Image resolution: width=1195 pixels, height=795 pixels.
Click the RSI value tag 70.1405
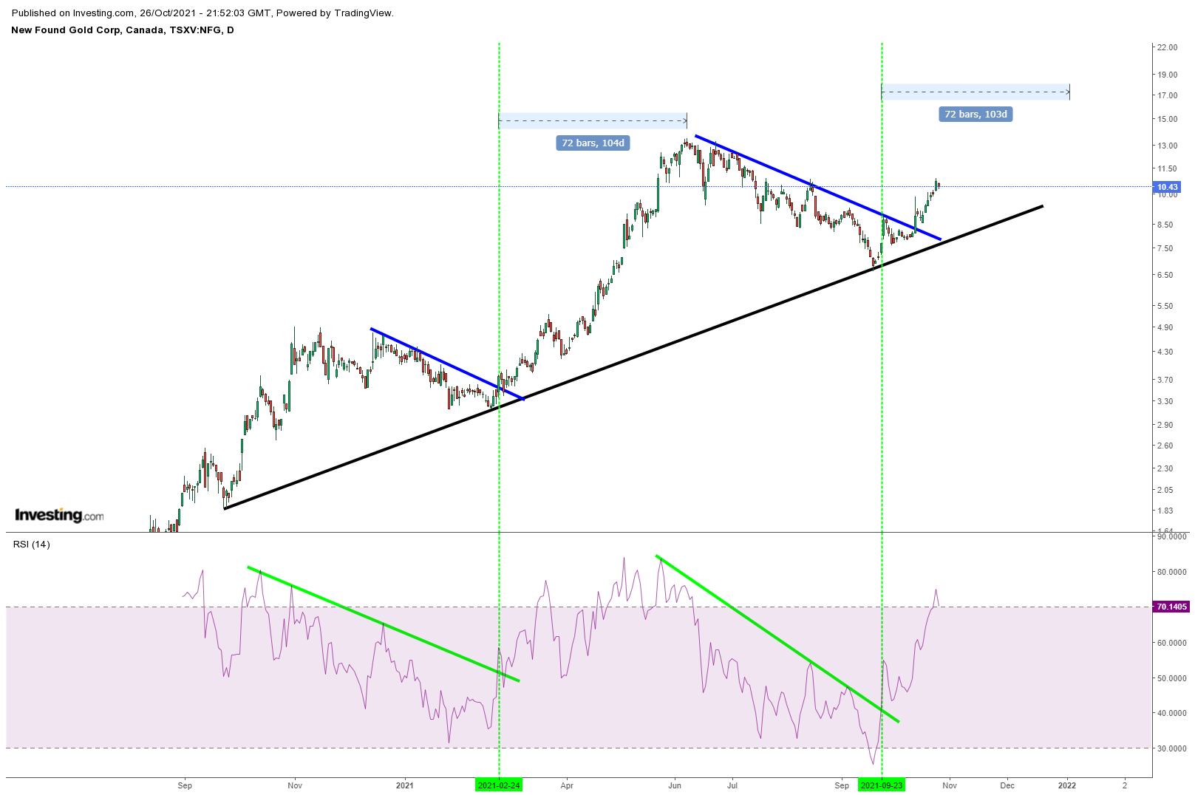[x=1172, y=607]
